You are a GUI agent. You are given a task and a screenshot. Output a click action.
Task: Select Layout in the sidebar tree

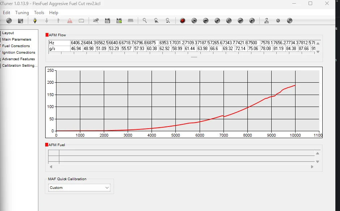8,33
